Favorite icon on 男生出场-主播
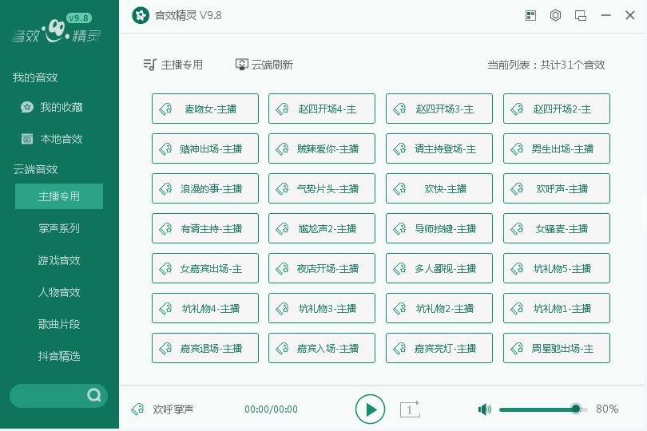The image size is (647, 431). click(517, 149)
